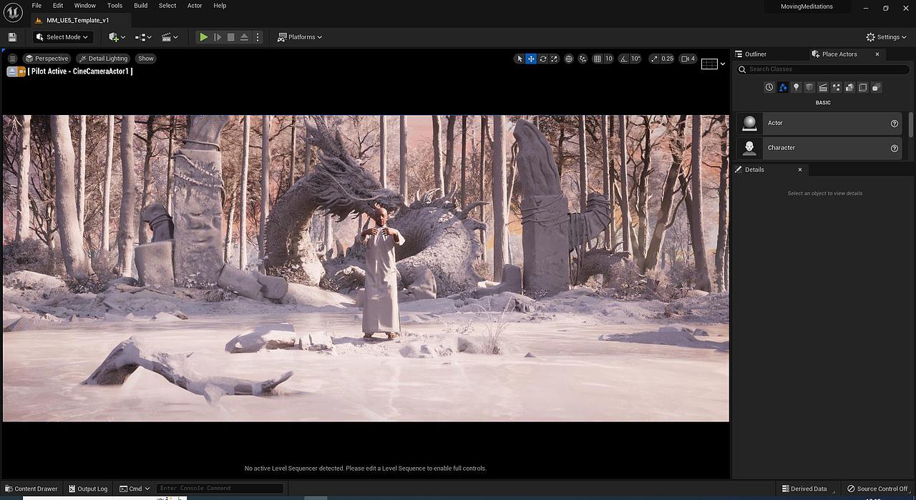Select the Geometry category icon

[849, 87]
